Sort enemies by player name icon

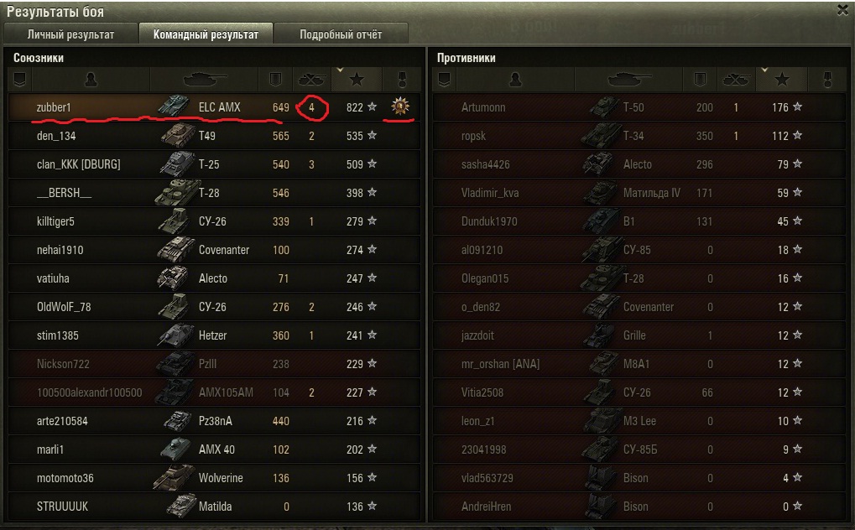click(x=515, y=80)
